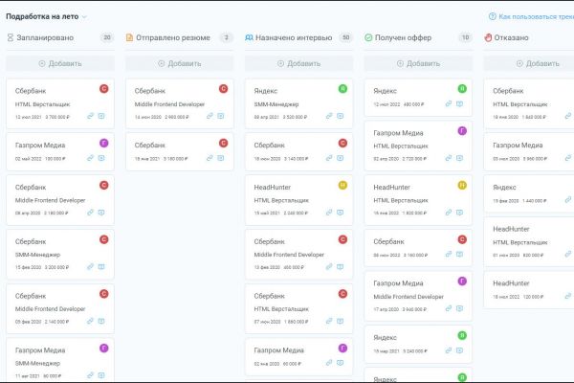Open comment icon on Получен оффер Газпром Медиа Middle Frontend

click(x=459, y=308)
